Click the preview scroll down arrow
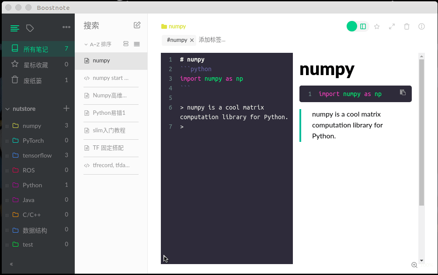 pos(421,261)
